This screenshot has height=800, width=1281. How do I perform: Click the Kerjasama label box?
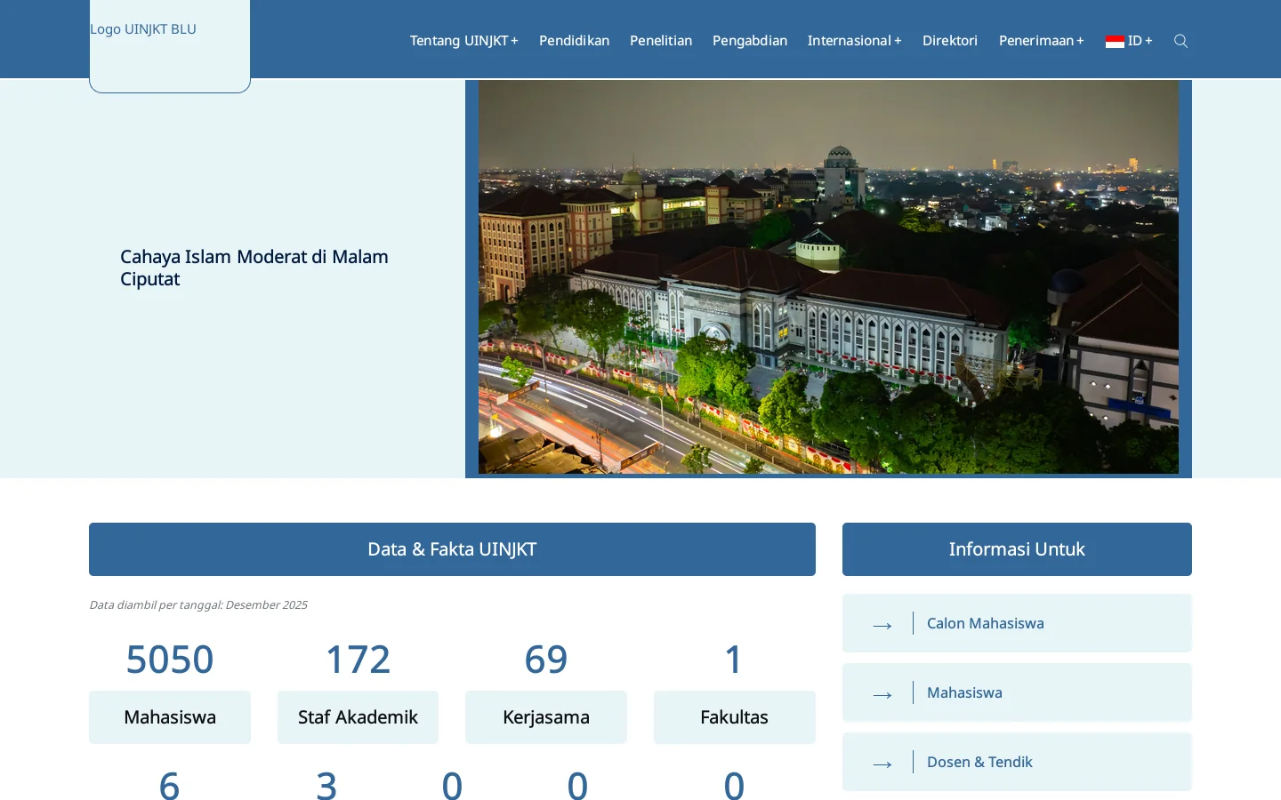point(546,717)
